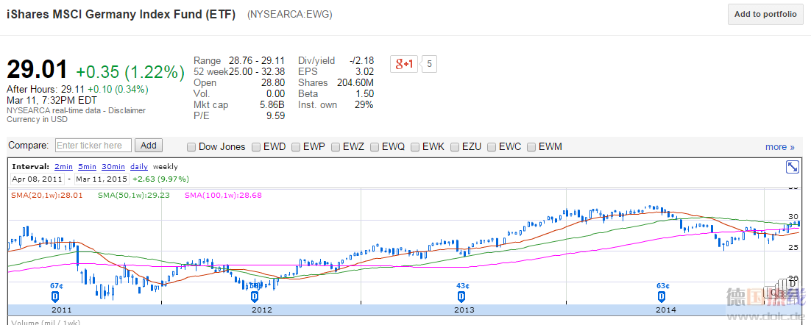The width and height of the screenshot is (811, 325).
Task: Switch chart interval to 2min
Action: [x=63, y=166]
